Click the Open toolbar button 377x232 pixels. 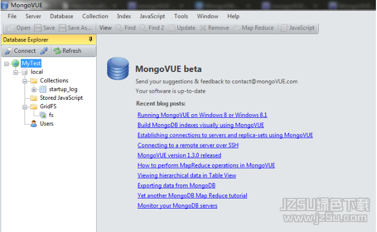tap(19, 28)
